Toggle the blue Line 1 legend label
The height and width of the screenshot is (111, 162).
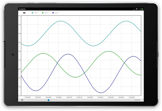coord(57,13)
